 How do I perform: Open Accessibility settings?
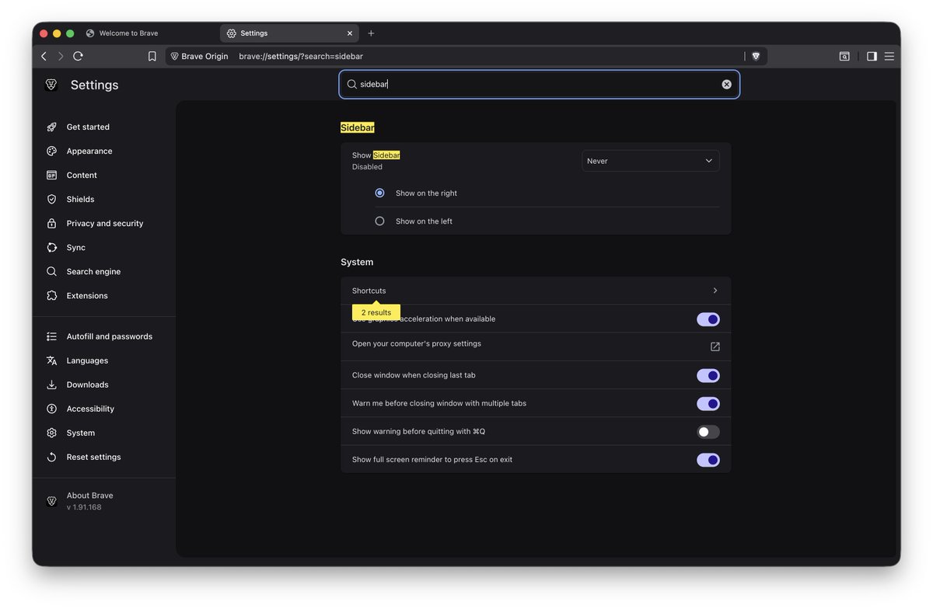point(90,409)
